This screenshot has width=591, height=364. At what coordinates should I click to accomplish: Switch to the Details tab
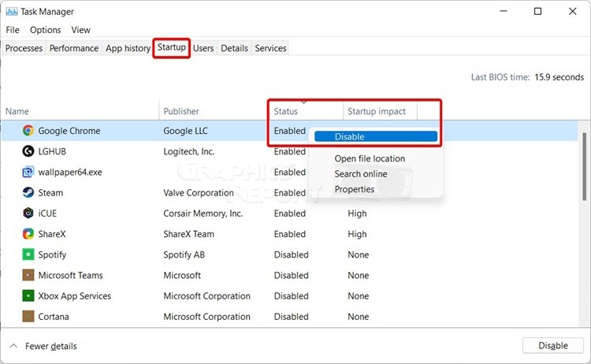[x=234, y=48]
